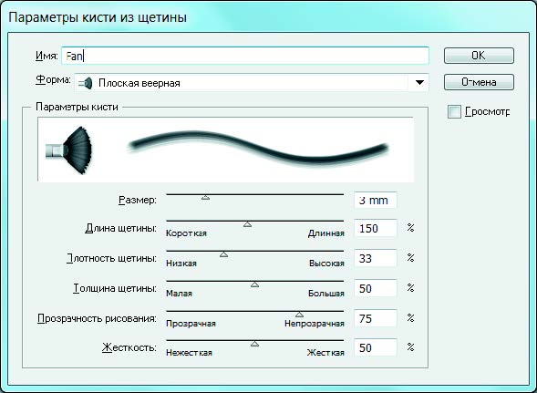Image resolution: width=537 pixels, height=393 pixels.
Task: Click the Жесткость slider handle
Action: click(254, 344)
